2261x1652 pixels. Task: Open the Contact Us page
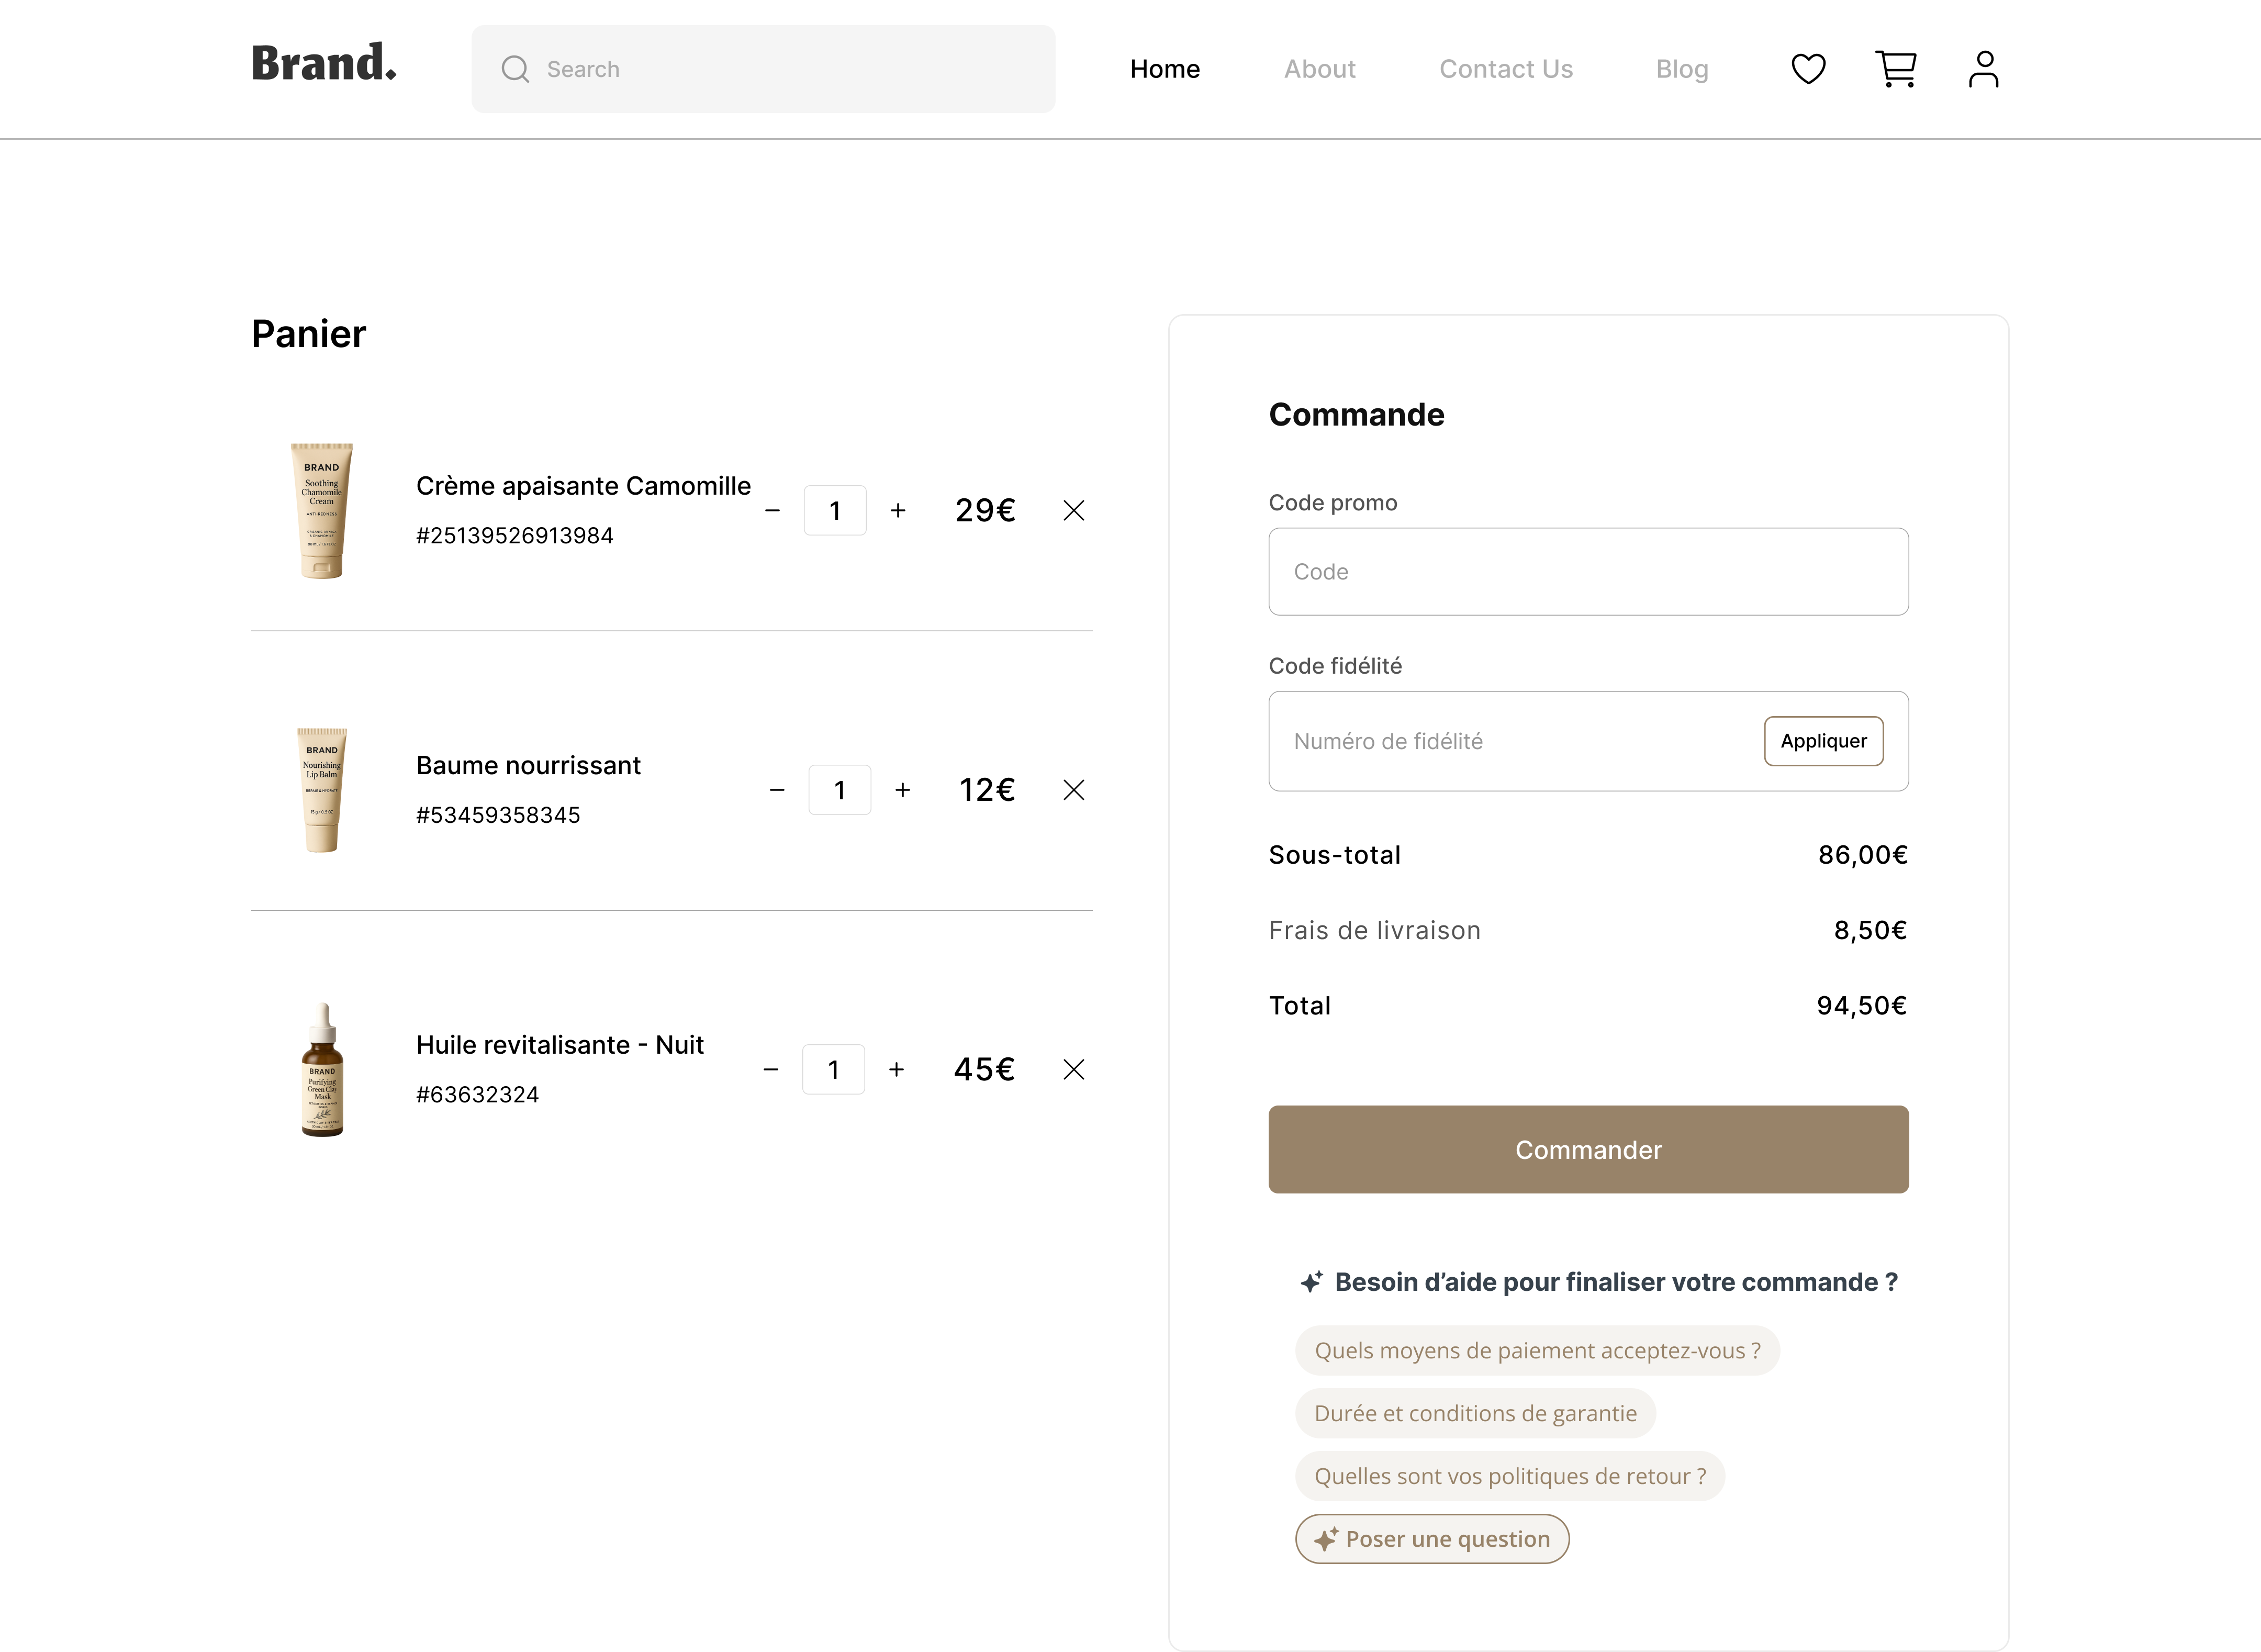1505,69
